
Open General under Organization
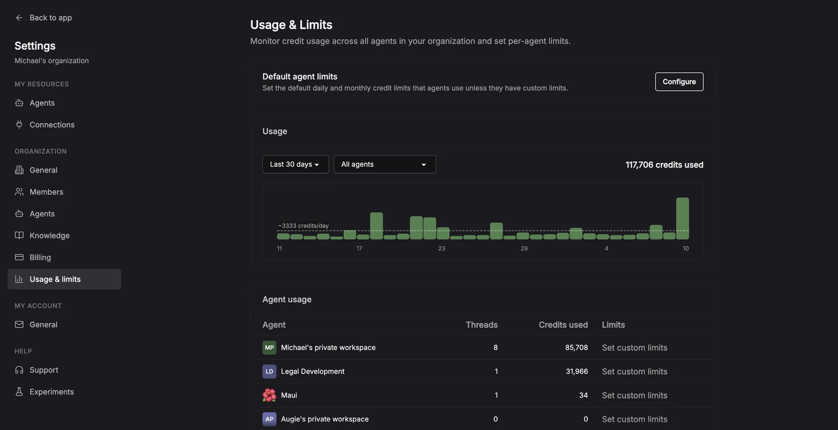tap(64, 170)
